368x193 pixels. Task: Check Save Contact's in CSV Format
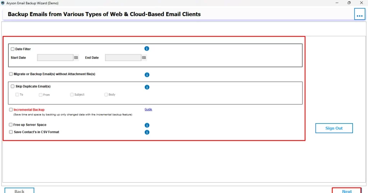pos(11,132)
